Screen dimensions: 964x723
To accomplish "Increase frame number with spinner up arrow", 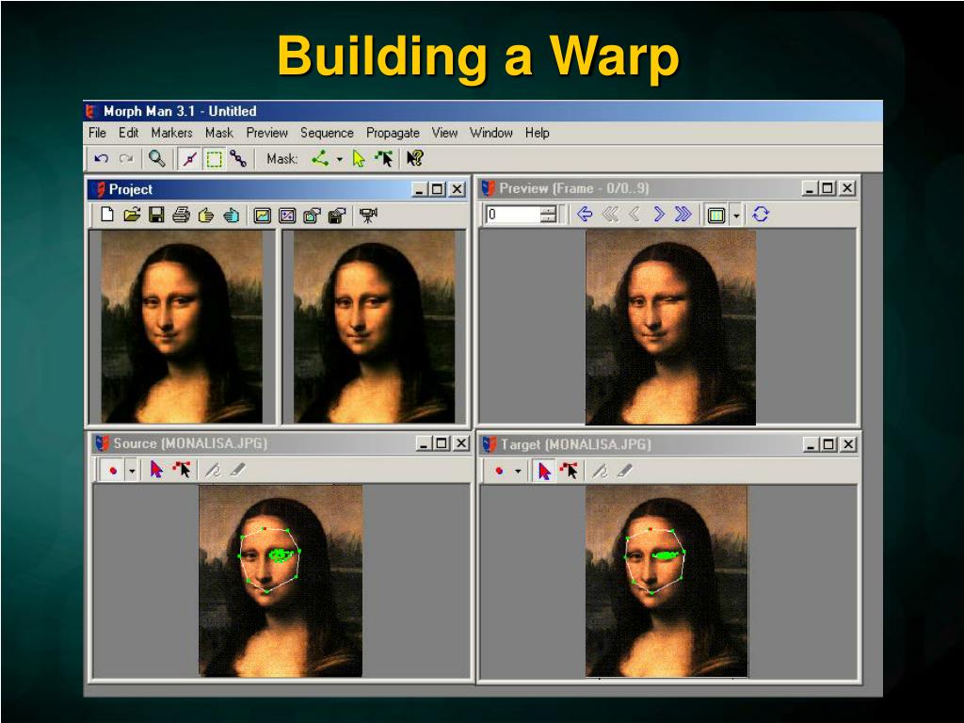I will click(548, 210).
